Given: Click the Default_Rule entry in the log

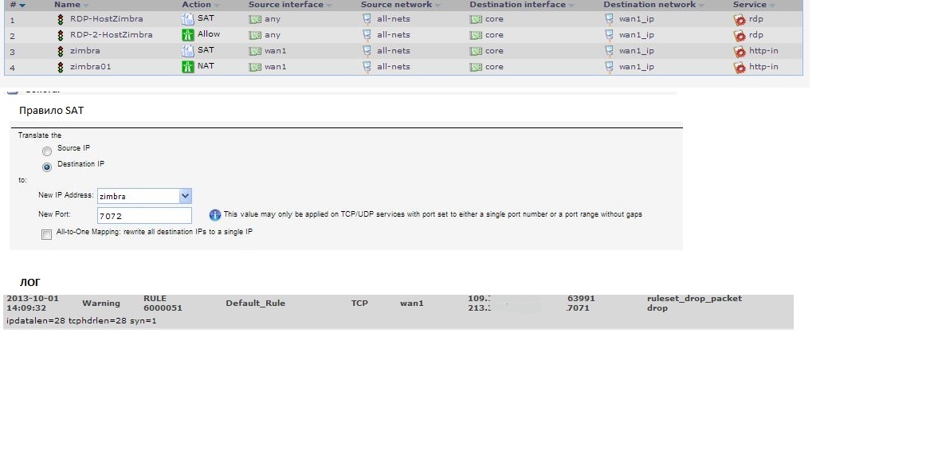Looking at the screenshot, I should 255,304.
